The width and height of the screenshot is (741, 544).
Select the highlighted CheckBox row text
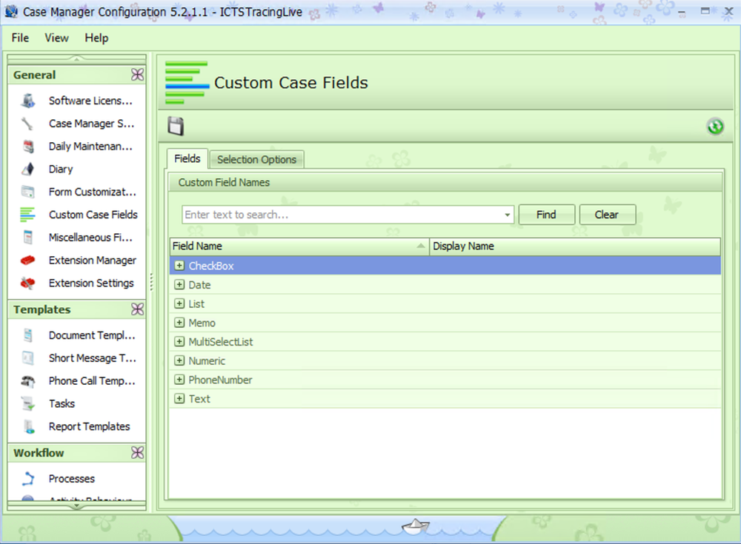[211, 266]
